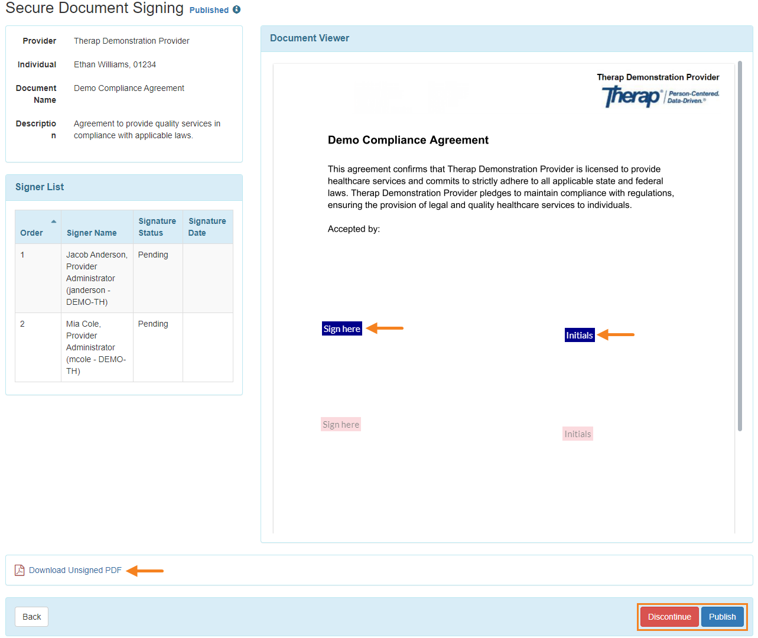
Task: Click the Back button
Action: tap(31, 616)
